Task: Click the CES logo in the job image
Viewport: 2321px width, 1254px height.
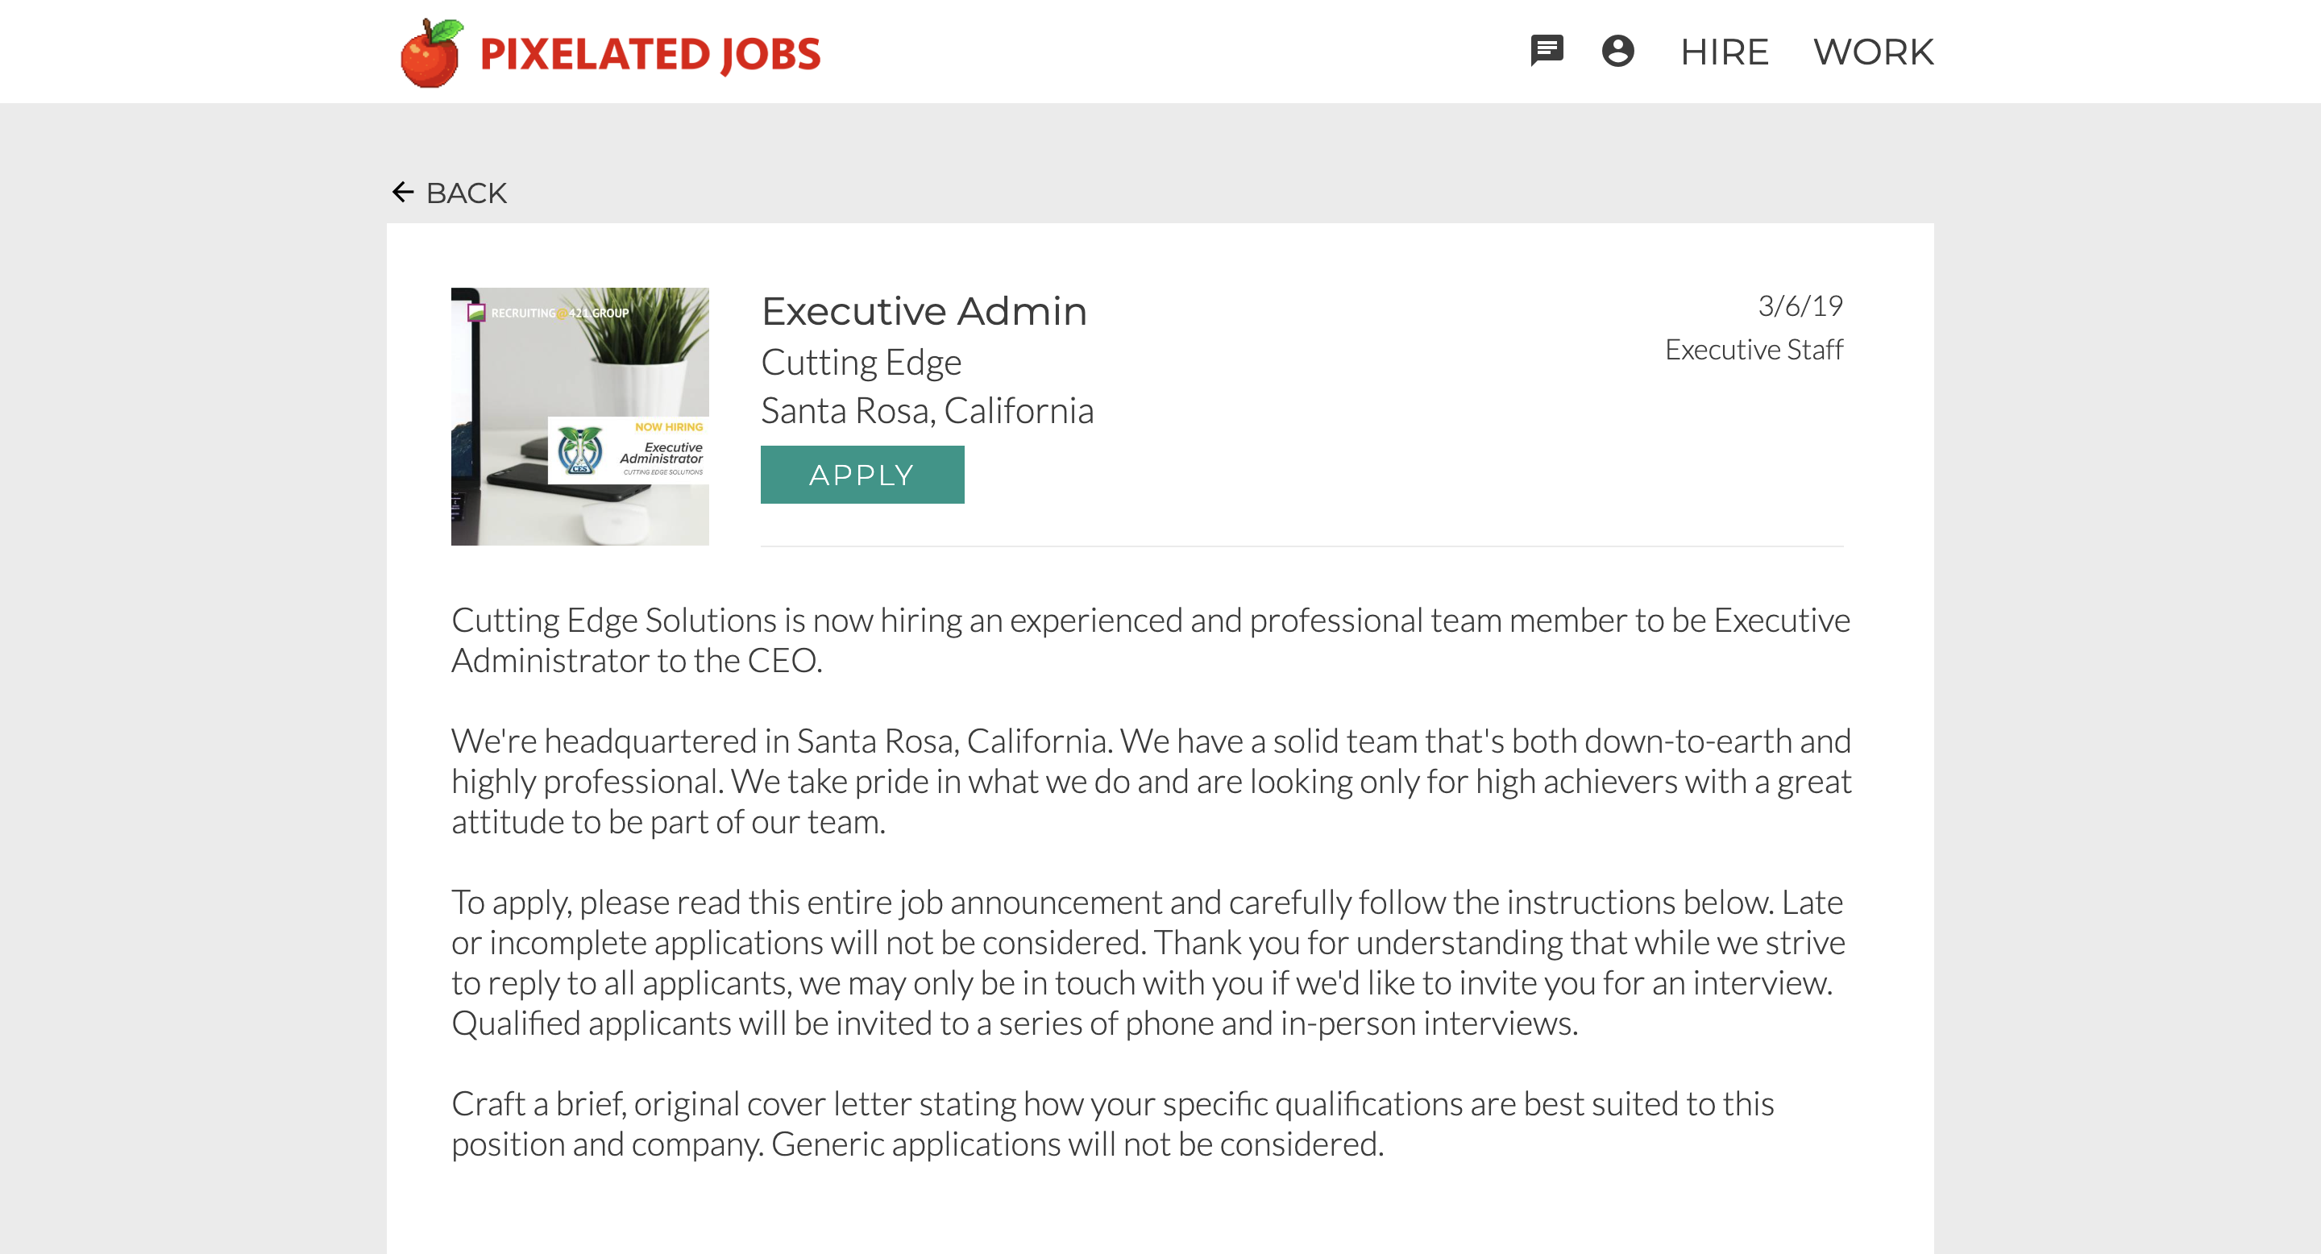Action: point(579,451)
